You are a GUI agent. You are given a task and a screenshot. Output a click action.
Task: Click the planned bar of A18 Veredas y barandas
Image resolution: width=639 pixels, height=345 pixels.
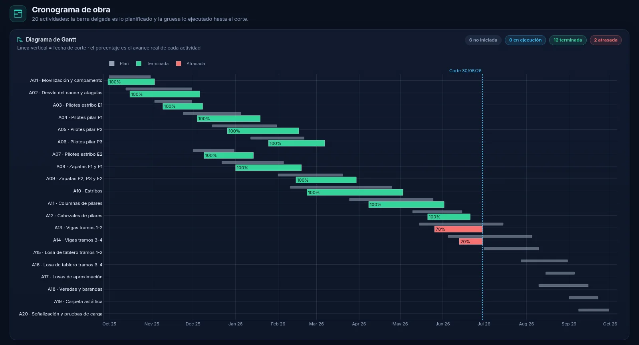tap(563, 286)
